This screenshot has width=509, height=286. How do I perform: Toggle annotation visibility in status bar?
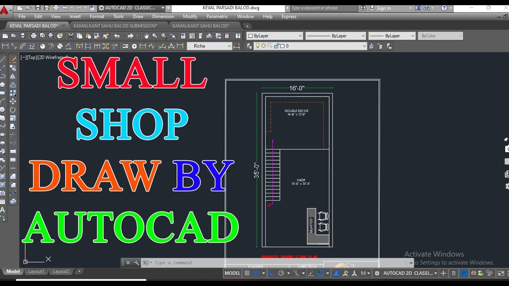point(336,273)
